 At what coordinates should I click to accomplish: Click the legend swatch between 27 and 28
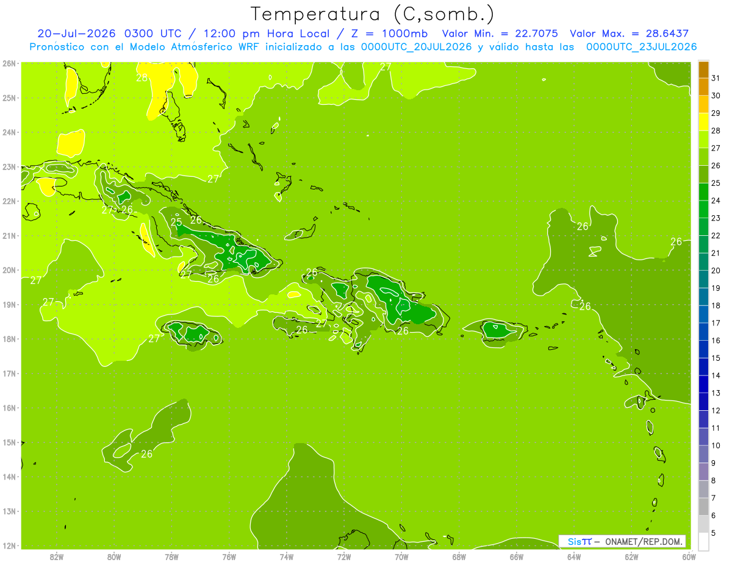pyautogui.click(x=703, y=140)
